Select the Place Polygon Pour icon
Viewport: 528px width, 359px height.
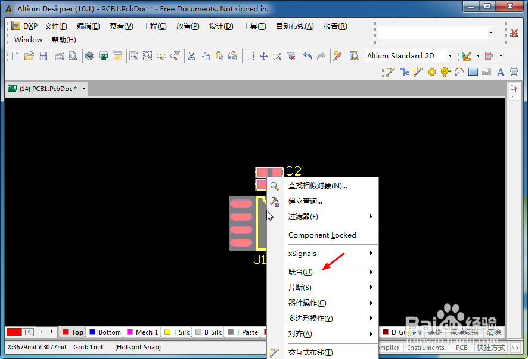pyautogui.click(x=486, y=72)
